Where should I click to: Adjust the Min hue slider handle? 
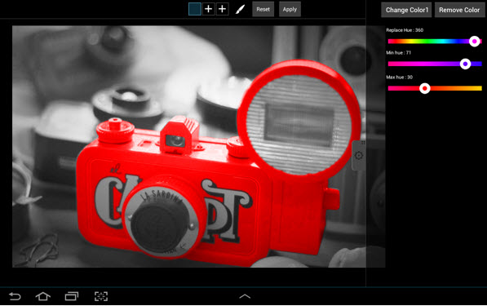[465, 64]
